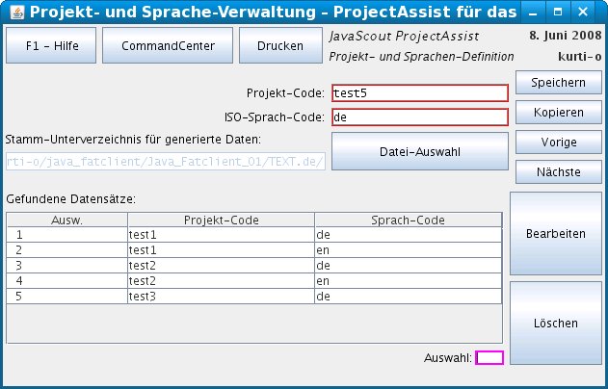Screen dimensions: 608x389
Task: Select table row 1 with test1 de
Action: pos(220,234)
